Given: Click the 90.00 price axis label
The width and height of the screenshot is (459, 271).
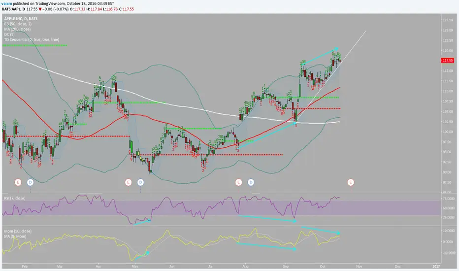Looking at the screenshot, I should [x=448, y=172].
